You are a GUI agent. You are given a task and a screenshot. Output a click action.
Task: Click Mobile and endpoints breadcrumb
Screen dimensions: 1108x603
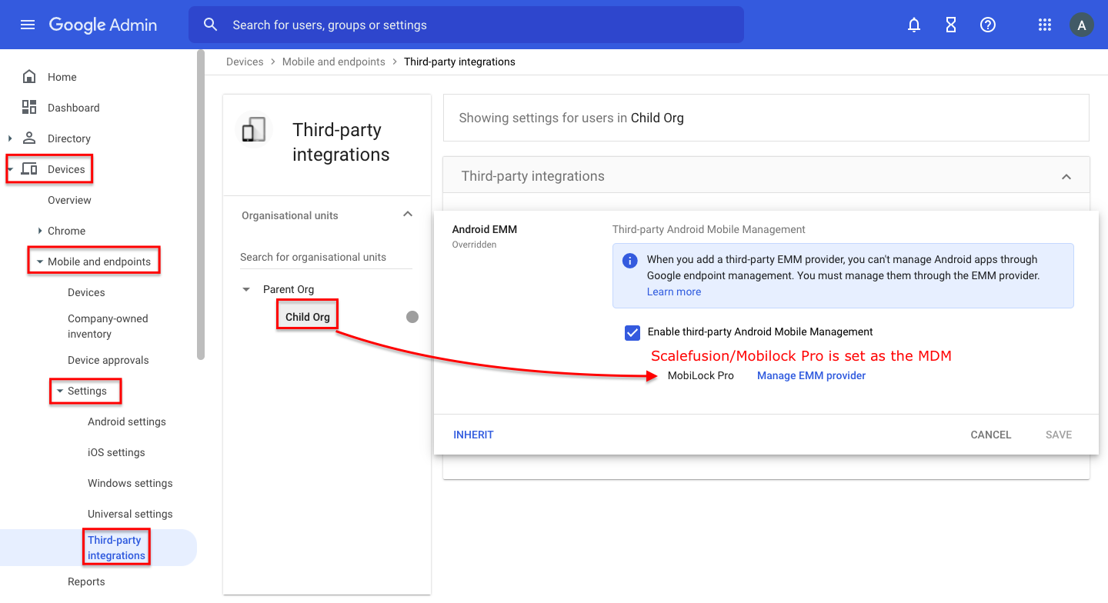click(334, 62)
